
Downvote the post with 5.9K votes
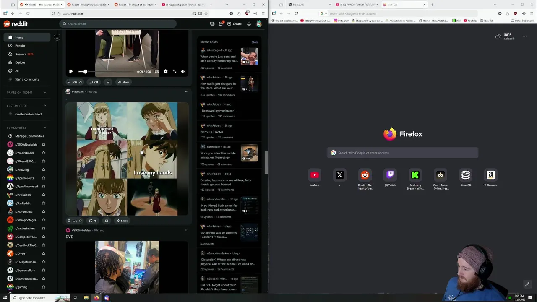click(81, 82)
